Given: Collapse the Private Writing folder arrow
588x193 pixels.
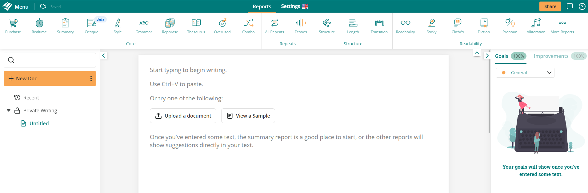Looking at the screenshot, I should (x=9, y=111).
